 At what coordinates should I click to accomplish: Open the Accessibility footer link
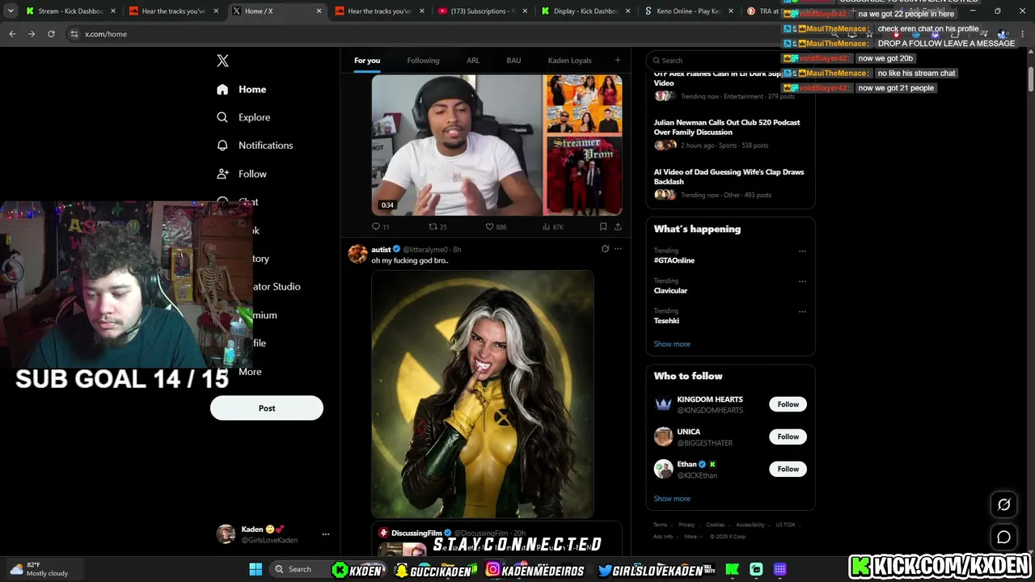(x=750, y=525)
